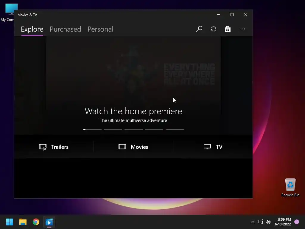Open the TV section
Image resolution: width=305 pixels, height=229 pixels.
pyautogui.click(x=213, y=147)
